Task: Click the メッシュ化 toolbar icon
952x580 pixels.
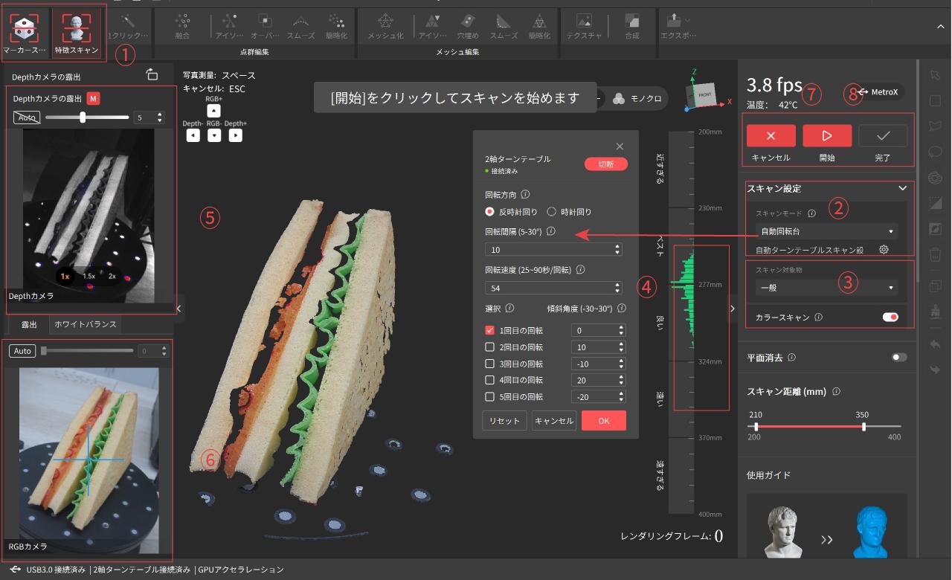Action: (x=385, y=22)
